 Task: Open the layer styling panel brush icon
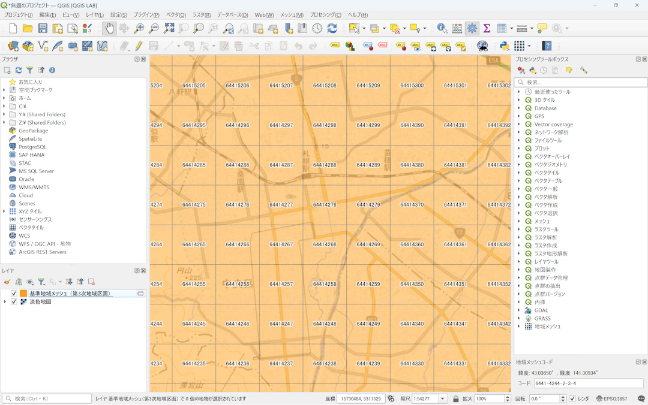7,282
